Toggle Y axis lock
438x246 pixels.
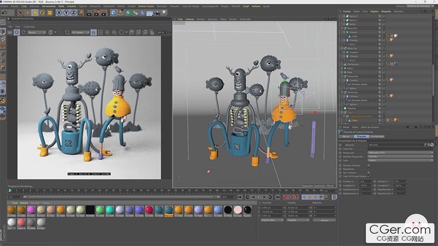66,13
